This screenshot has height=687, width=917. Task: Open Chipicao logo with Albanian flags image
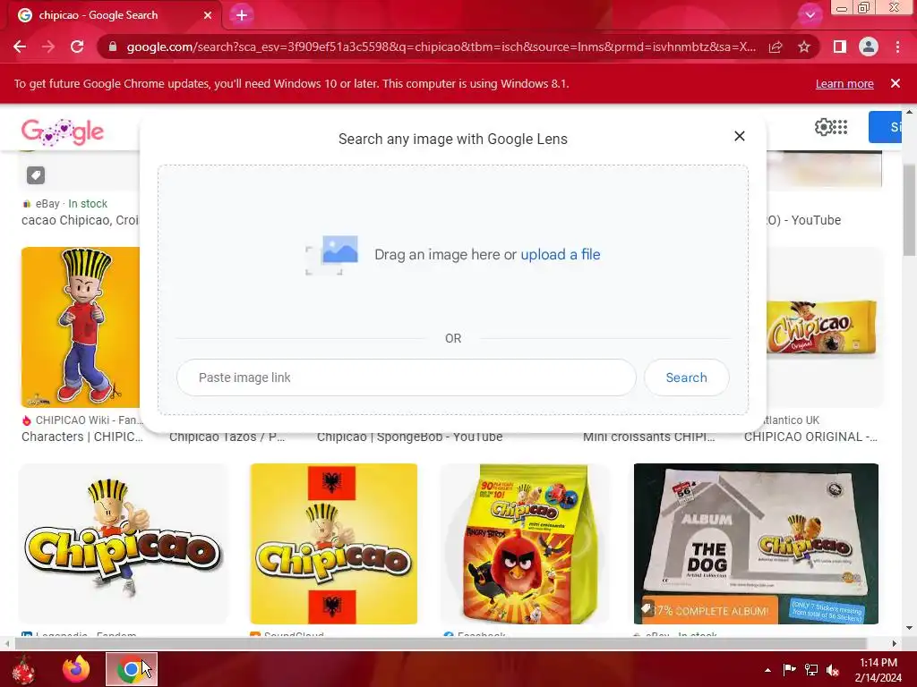tap(334, 544)
